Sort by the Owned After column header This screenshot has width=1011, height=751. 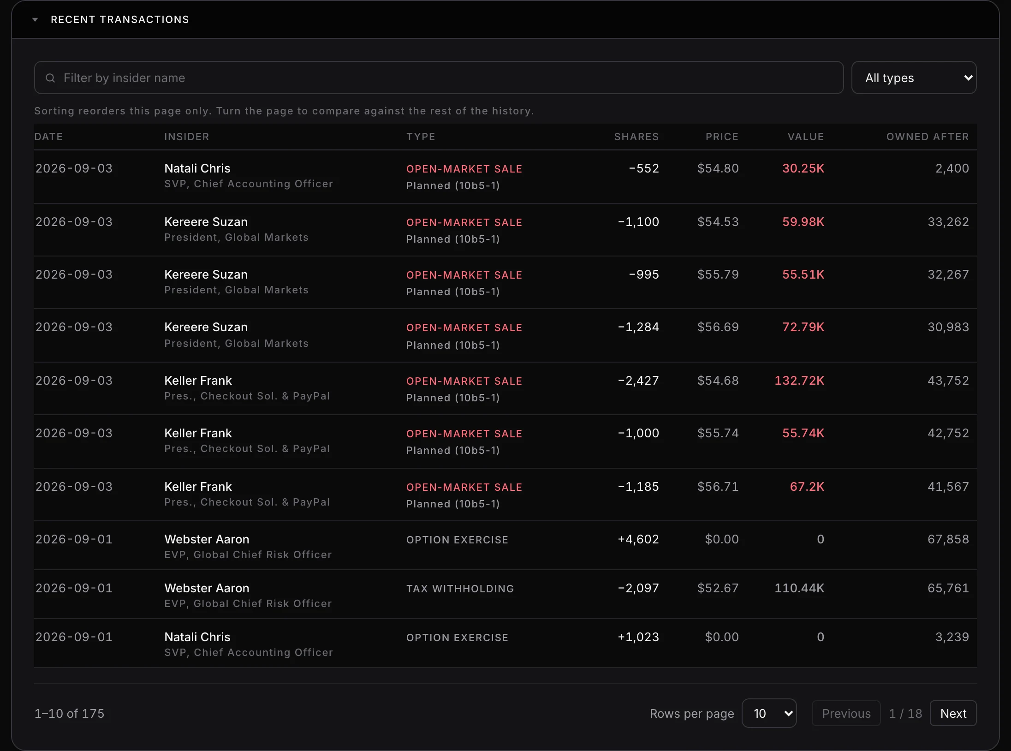point(928,137)
